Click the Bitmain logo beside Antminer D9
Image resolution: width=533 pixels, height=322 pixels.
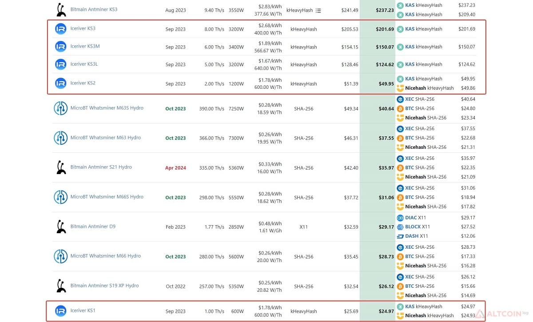coord(61,227)
